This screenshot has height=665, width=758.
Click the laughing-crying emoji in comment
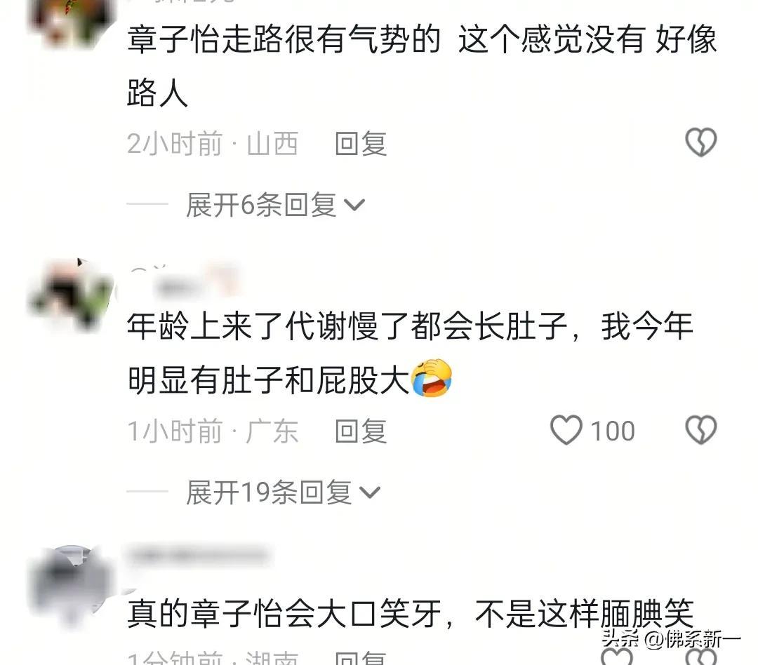431,378
